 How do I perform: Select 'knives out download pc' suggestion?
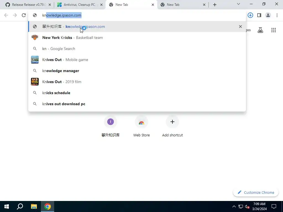click(x=137, y=104)
